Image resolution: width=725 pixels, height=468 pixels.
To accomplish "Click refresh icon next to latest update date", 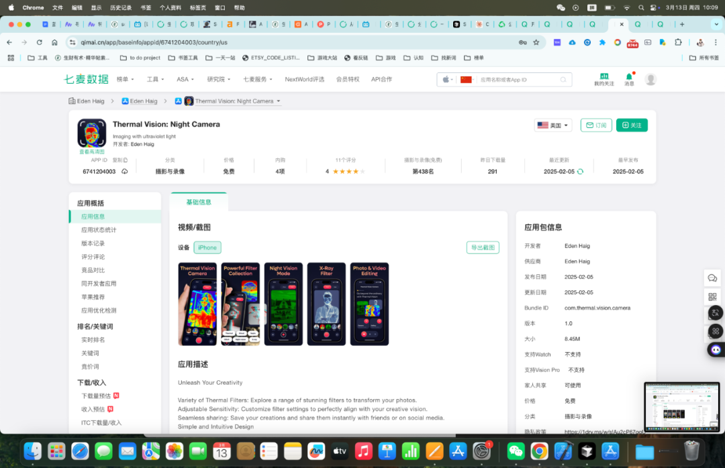I will (x=580, y=172).
